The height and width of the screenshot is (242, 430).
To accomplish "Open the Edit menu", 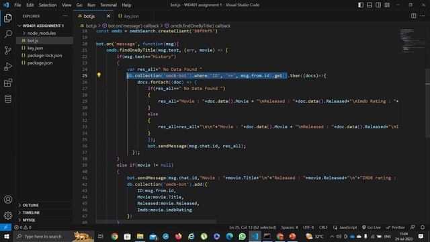I will click(x=30, y=5).
